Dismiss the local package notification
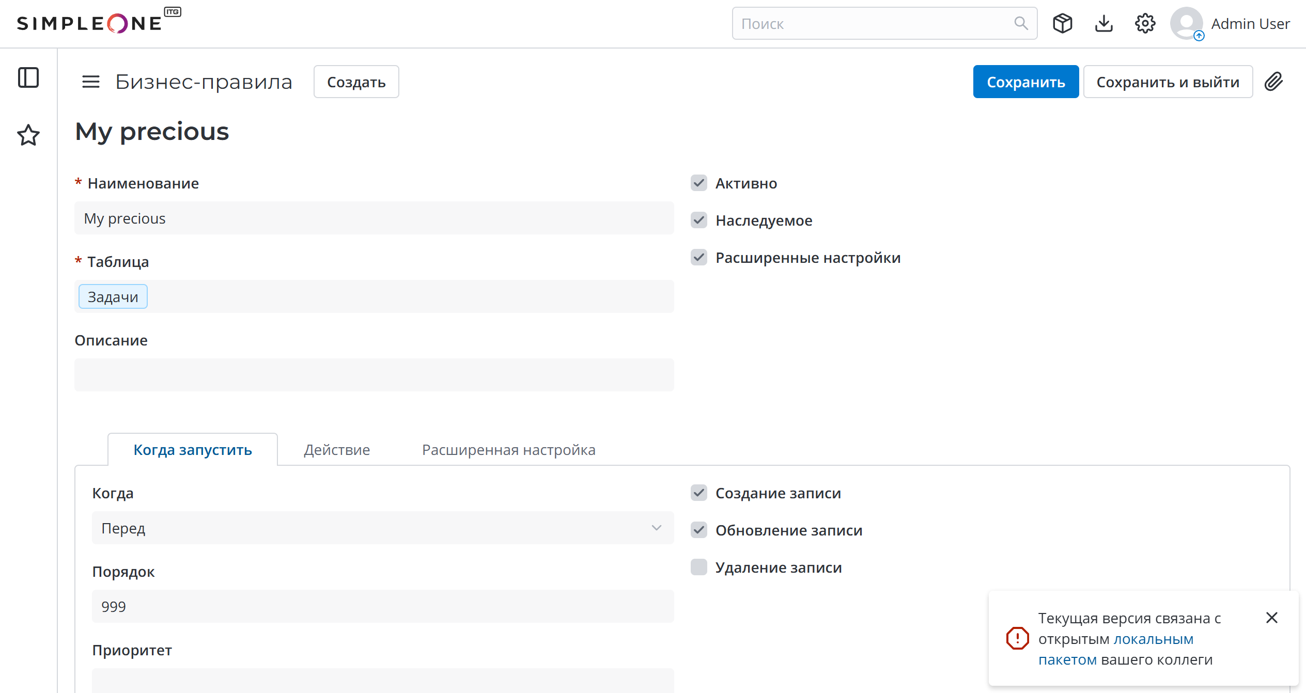This screenshot has height=693, width=1306. coord(1272,618)
